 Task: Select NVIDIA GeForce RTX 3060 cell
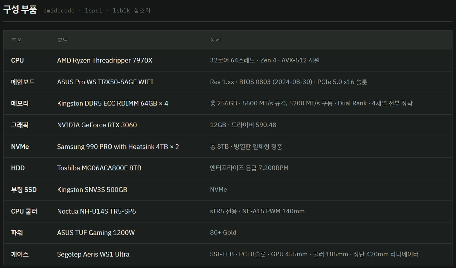click(x=97, y=125)
